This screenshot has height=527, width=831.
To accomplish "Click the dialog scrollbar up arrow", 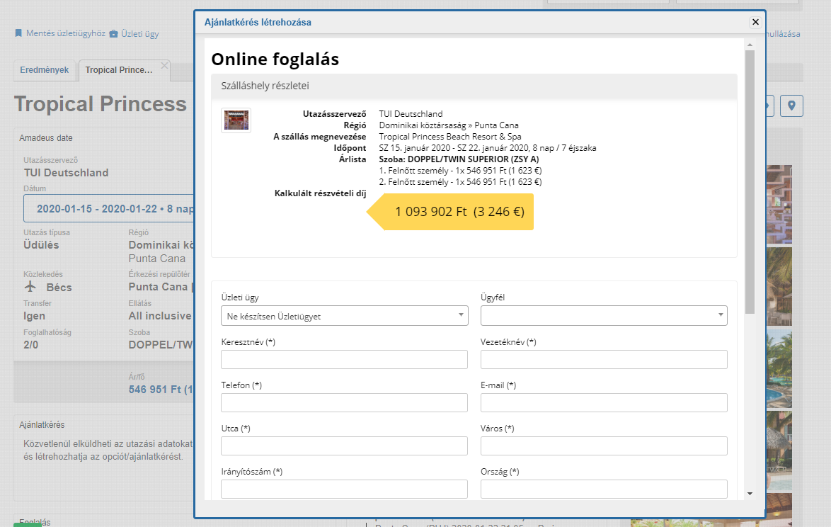I will tap(750, 45).
